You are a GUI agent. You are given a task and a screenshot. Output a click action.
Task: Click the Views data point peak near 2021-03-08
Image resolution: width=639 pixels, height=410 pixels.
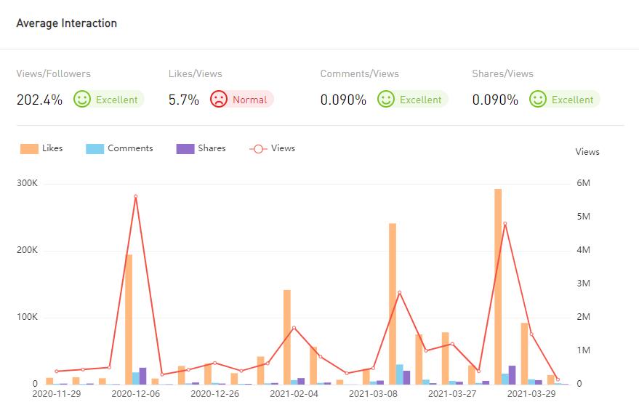[x=399, y=292]
